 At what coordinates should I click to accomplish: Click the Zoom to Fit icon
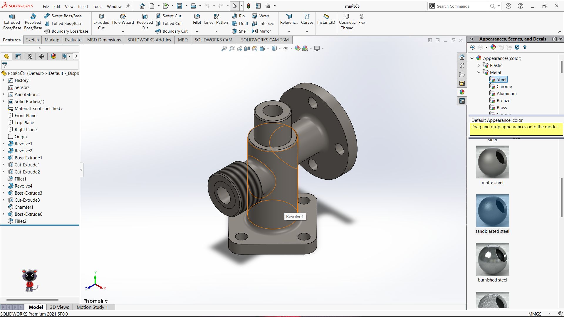(224, 49)
